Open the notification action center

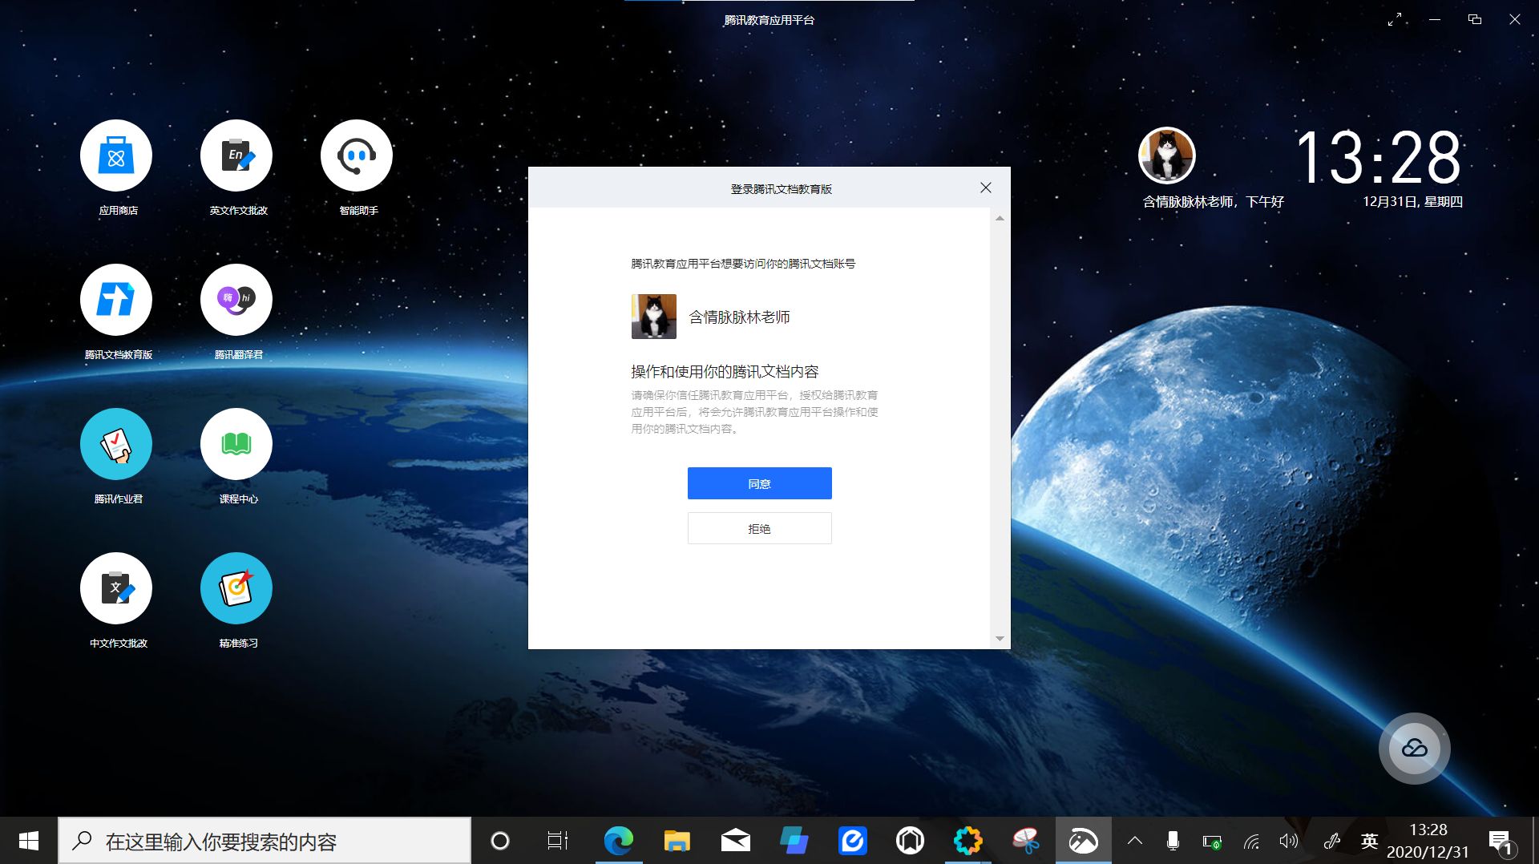point(1502,842)
